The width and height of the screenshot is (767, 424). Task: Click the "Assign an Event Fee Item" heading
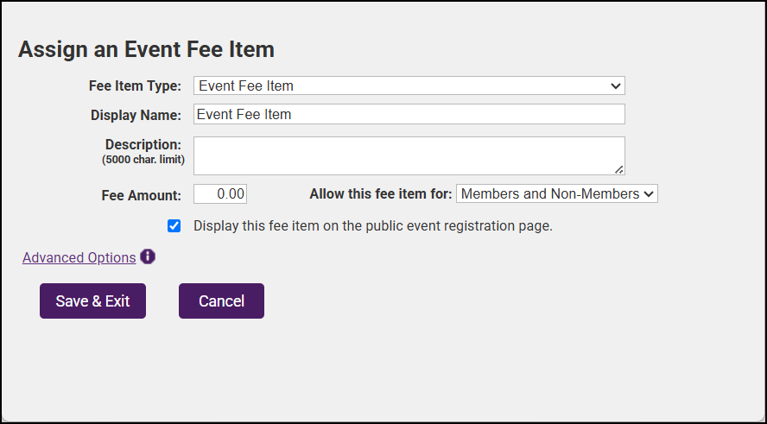pyautogui.click(x=146, y=49)
